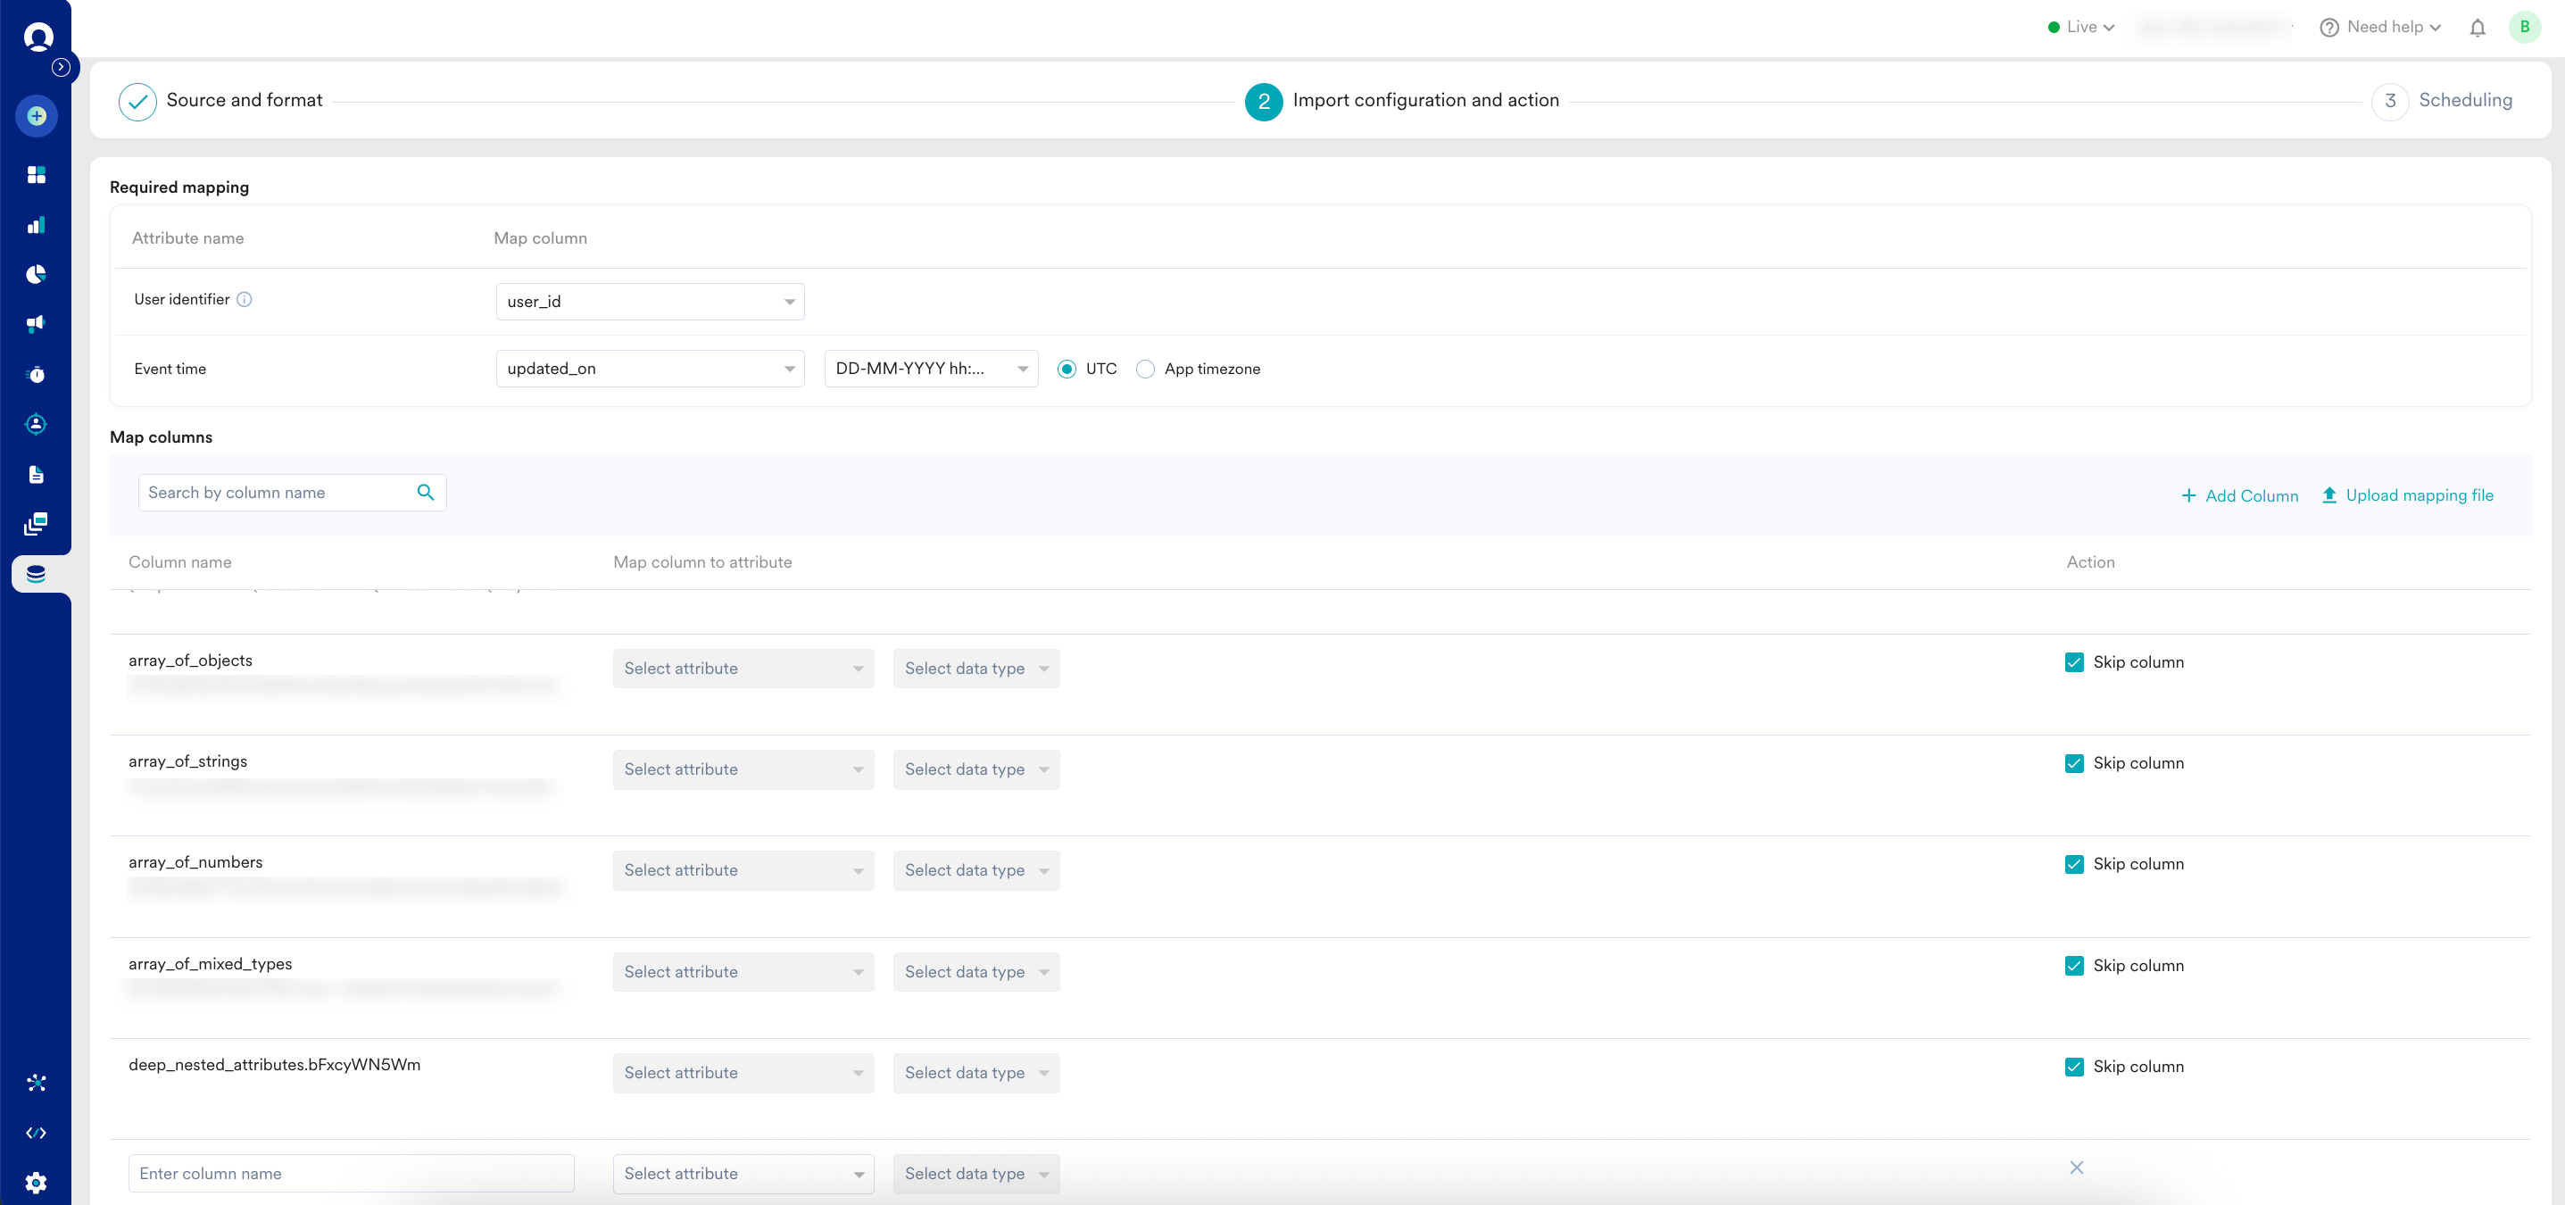Click the User identifier info icon
Image resolution: width=2565 pixels, height=1205 pixels.
pyautogui.click(x=244, y=300)
